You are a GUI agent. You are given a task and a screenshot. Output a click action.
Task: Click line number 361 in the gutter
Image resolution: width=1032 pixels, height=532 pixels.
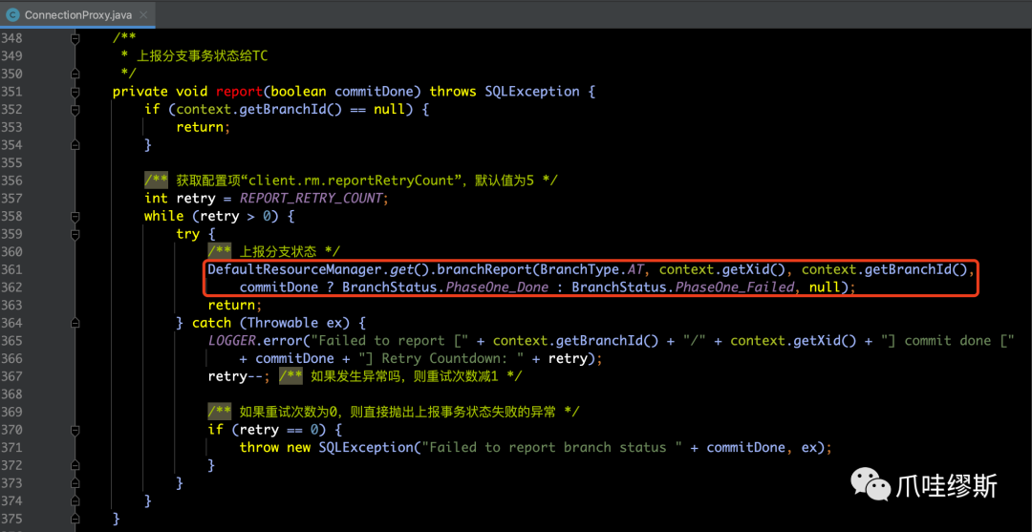pyautogui.click(x=11, y=269)
